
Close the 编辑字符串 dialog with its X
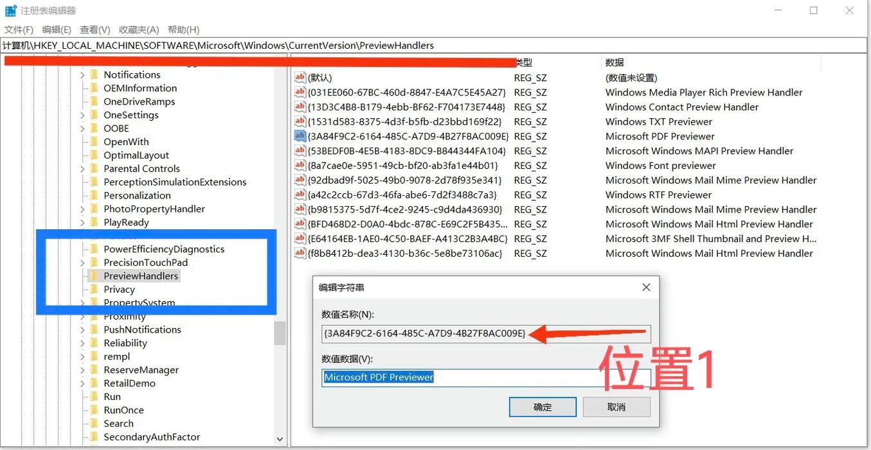point(646,287)
